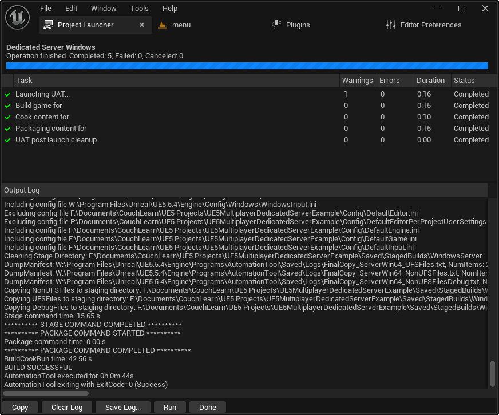Select the Cook content for task row
Image resolution: width=499 pixels, height=415 pixels.
[x=249, y=117]
